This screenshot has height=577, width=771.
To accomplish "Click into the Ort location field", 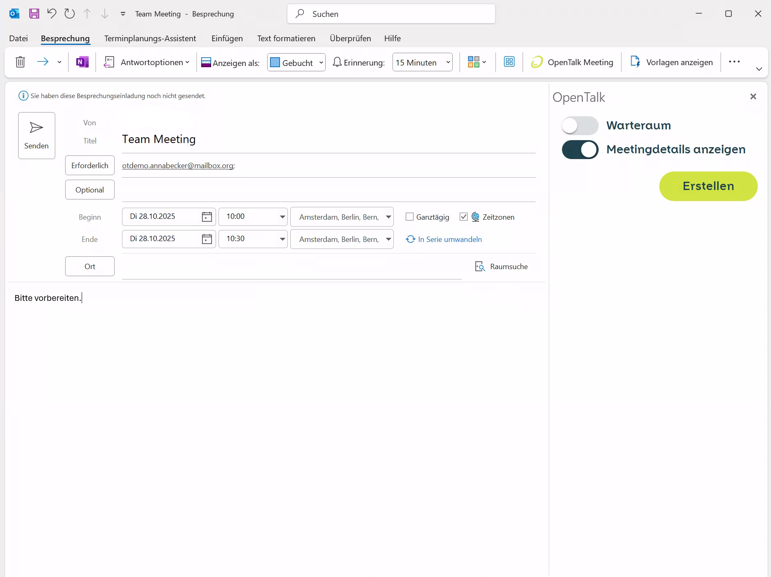I will pyautogui.click(x=291, y=267).
